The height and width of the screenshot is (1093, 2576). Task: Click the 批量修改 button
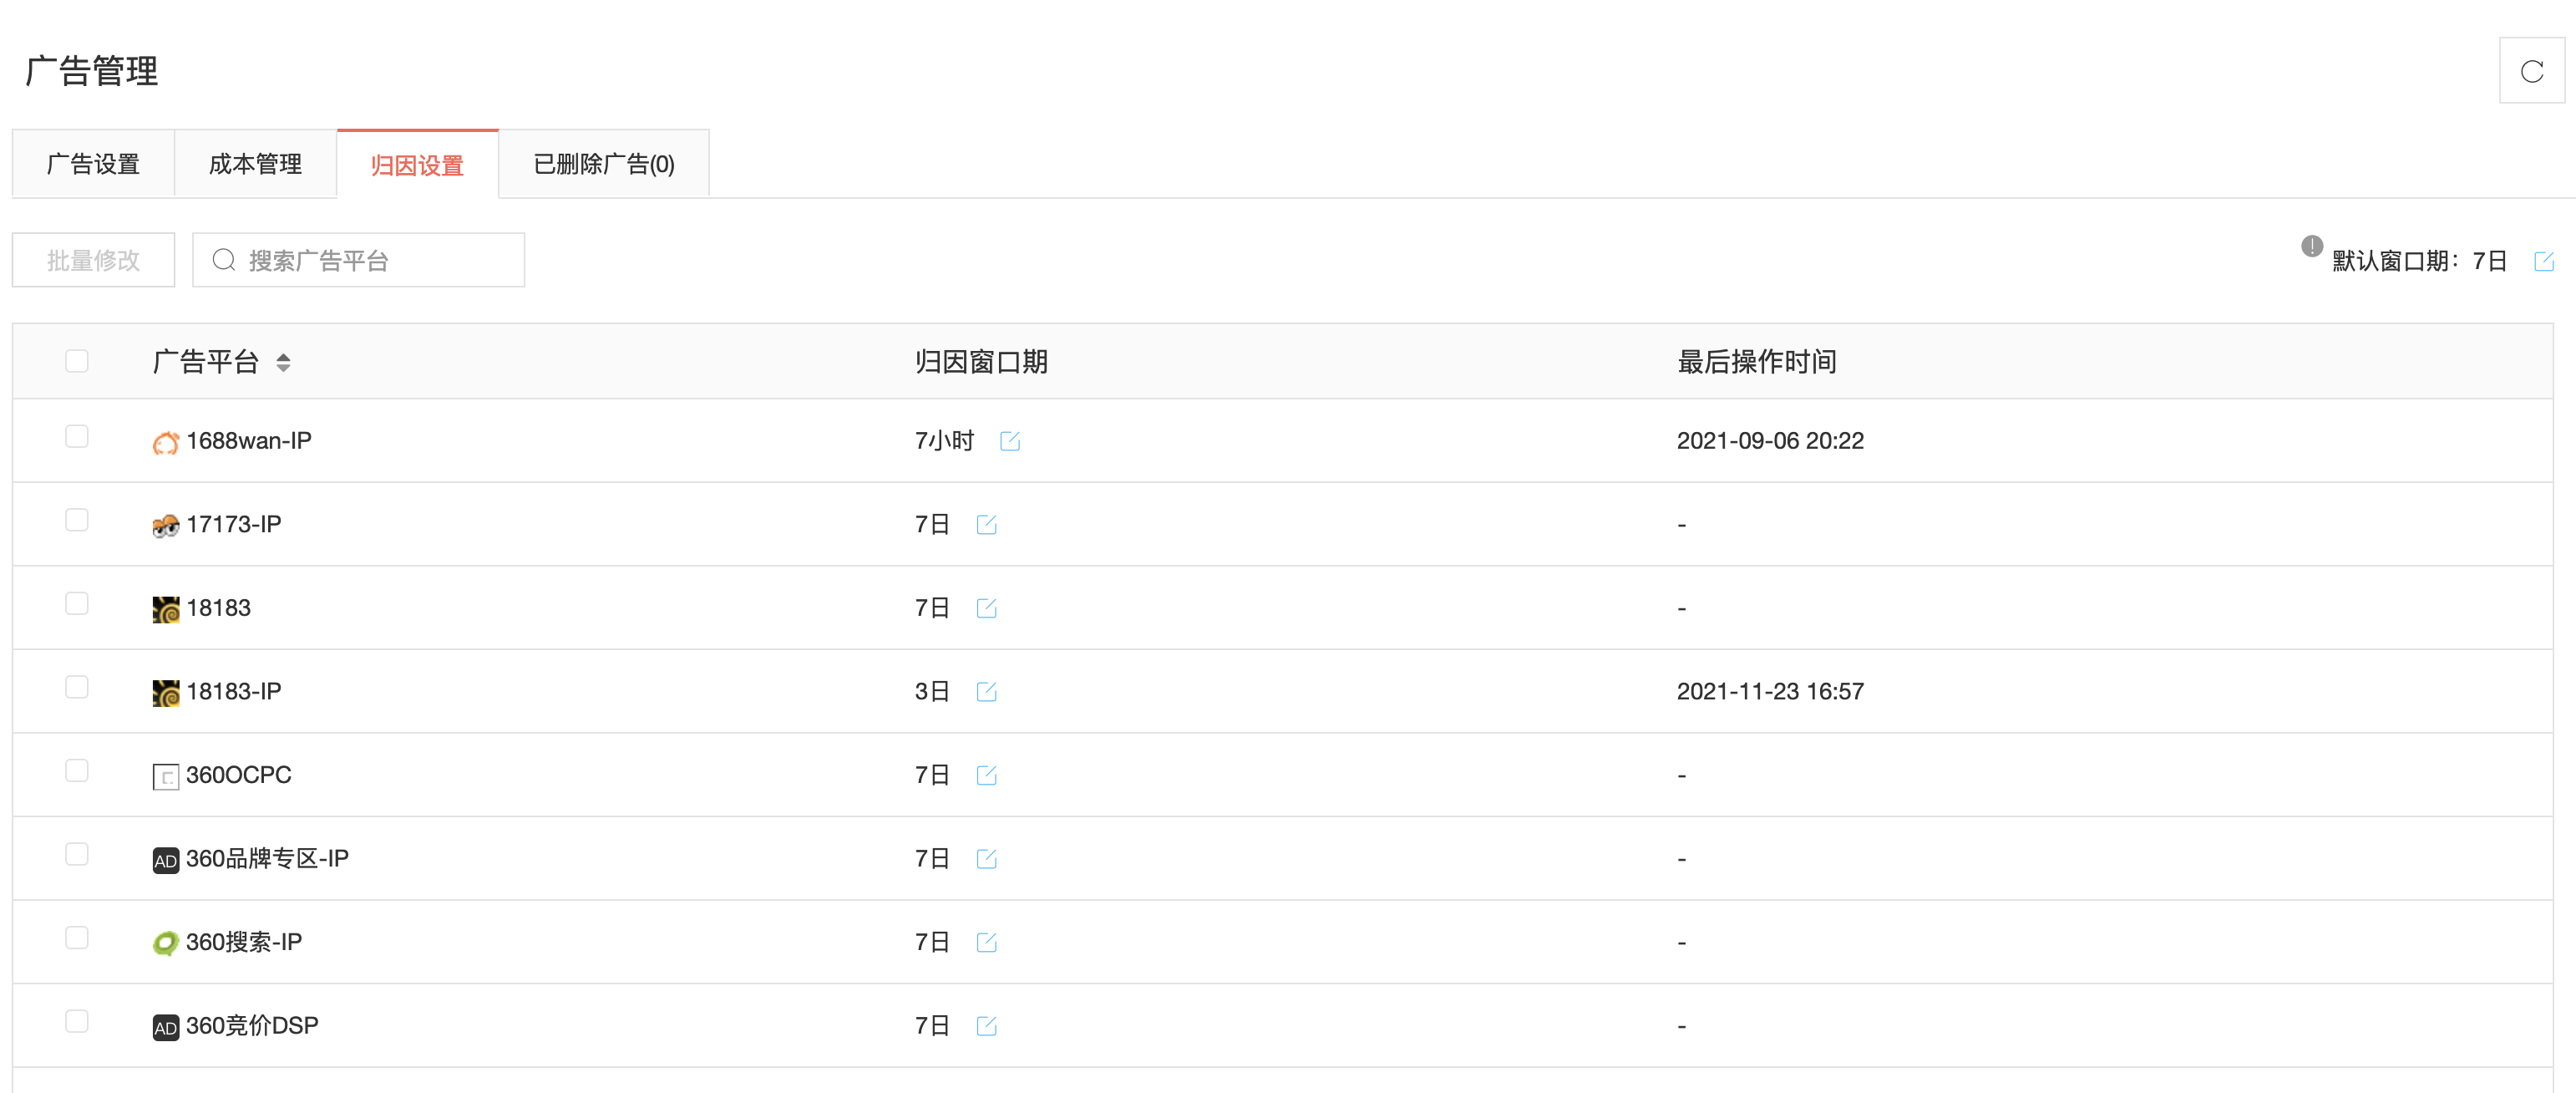(93, 261)
